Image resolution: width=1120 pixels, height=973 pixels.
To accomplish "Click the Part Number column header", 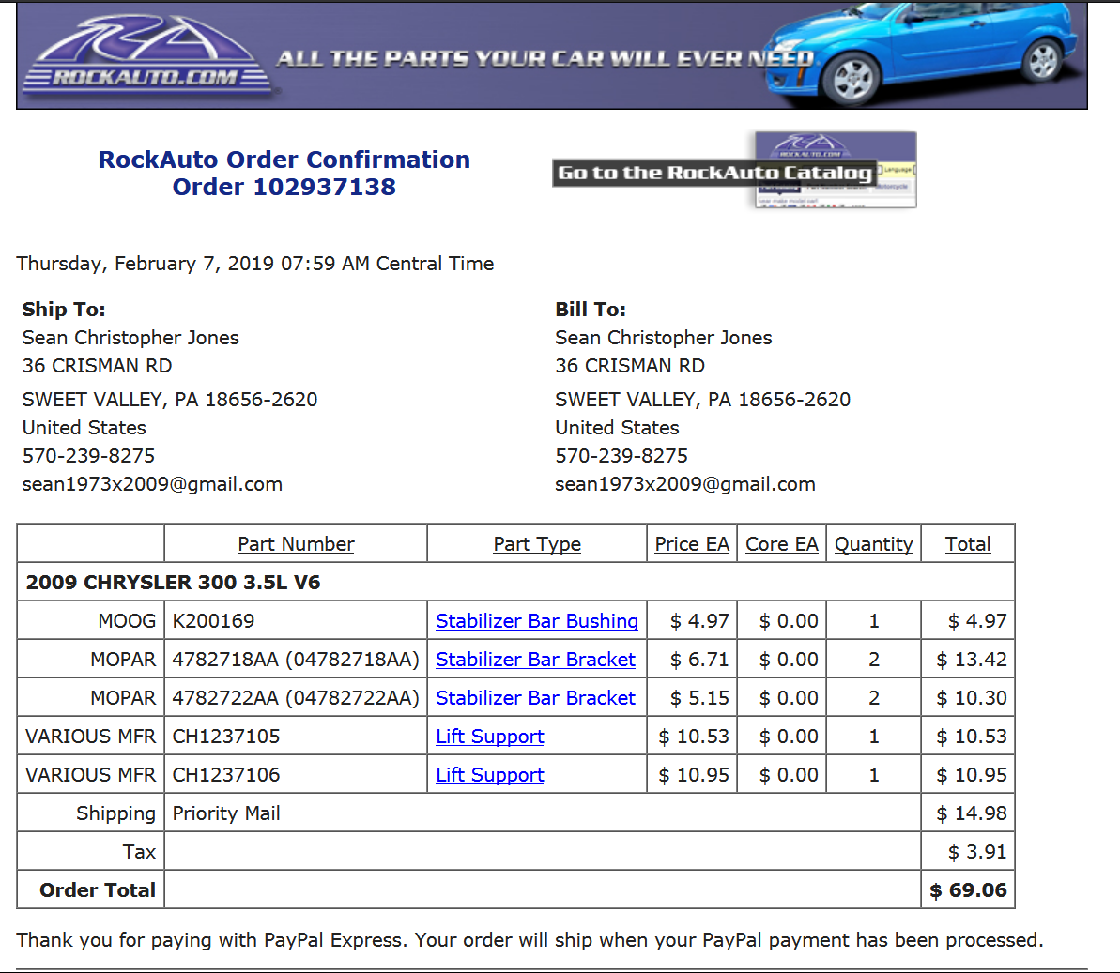I will 296,544.
